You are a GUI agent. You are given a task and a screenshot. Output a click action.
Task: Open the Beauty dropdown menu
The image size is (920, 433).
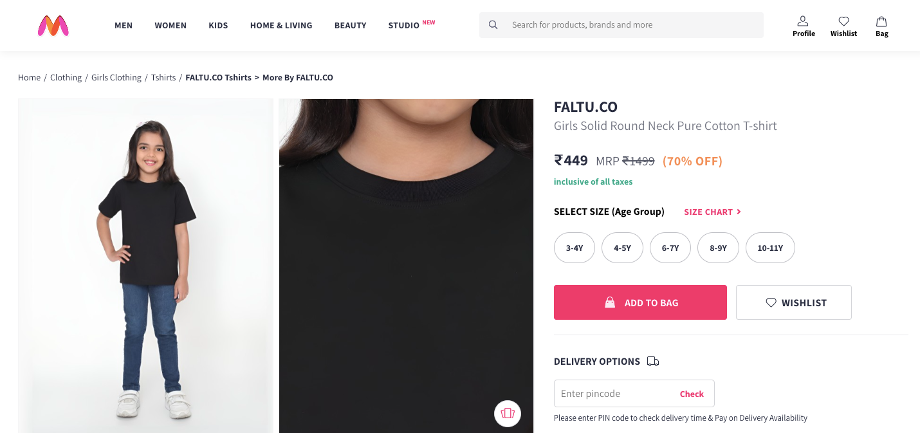[x=350, y=25]
